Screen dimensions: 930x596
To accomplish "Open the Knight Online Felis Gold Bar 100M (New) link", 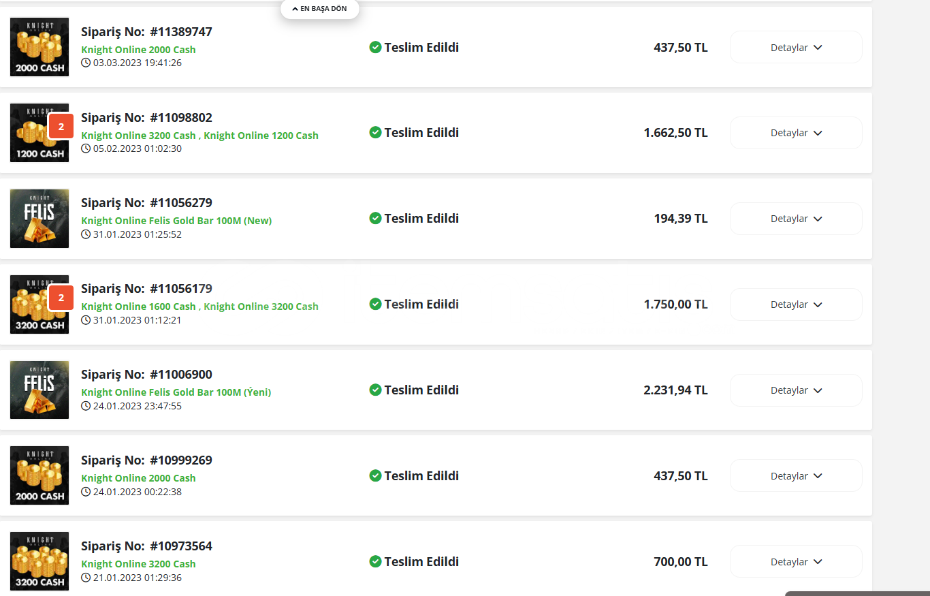I will pos(176,221).
